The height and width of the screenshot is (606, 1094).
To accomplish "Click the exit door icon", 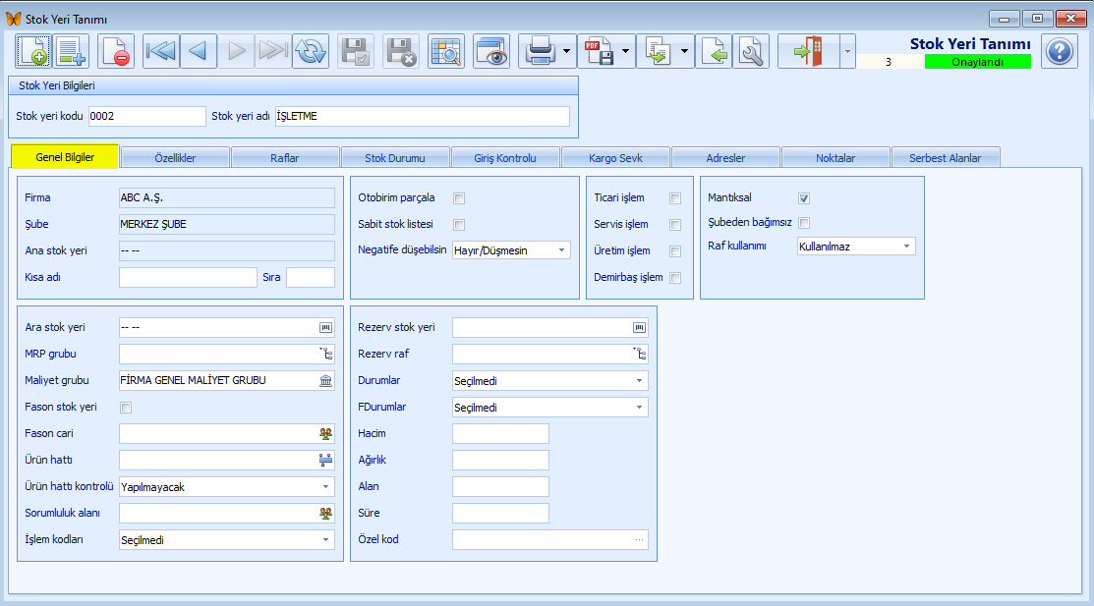I will (x=809, y=51).
